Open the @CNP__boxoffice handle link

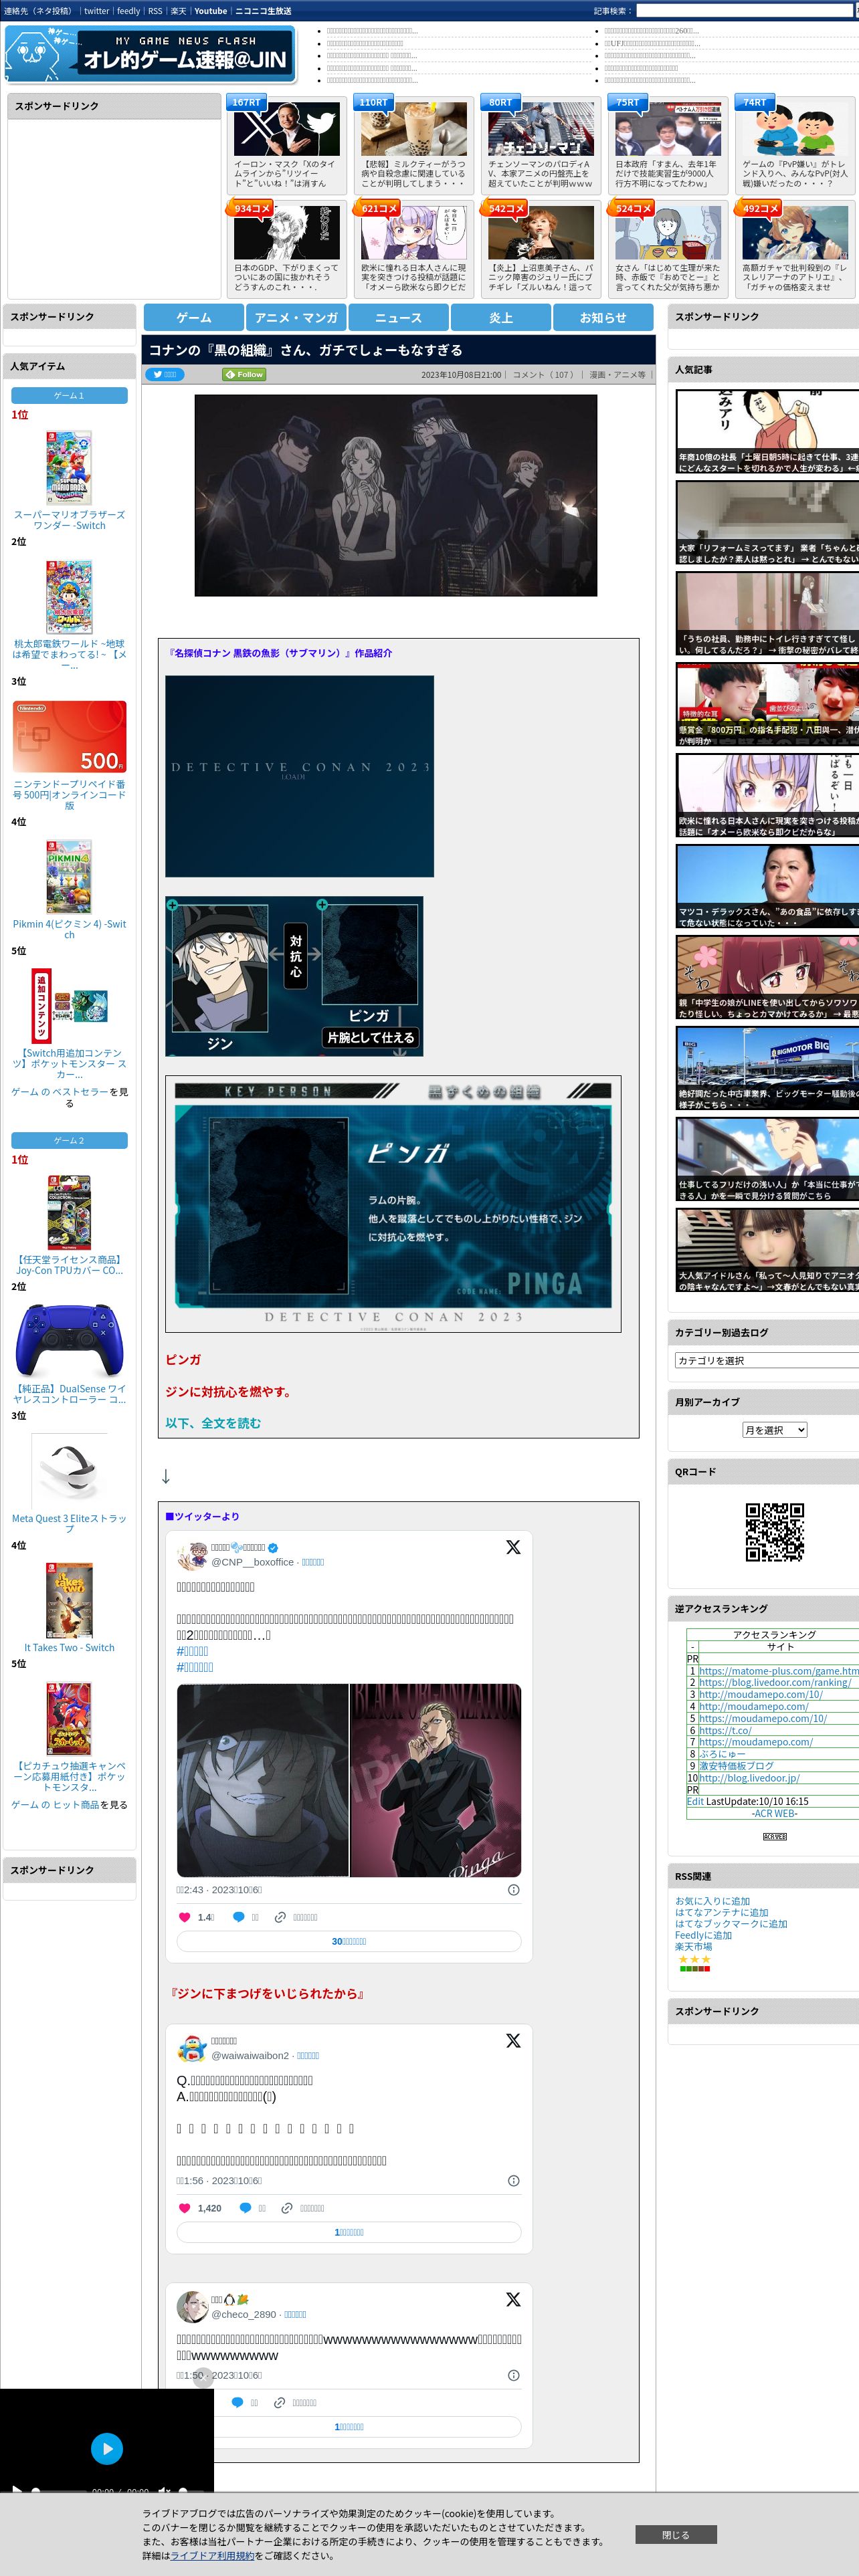[252, 1562]
